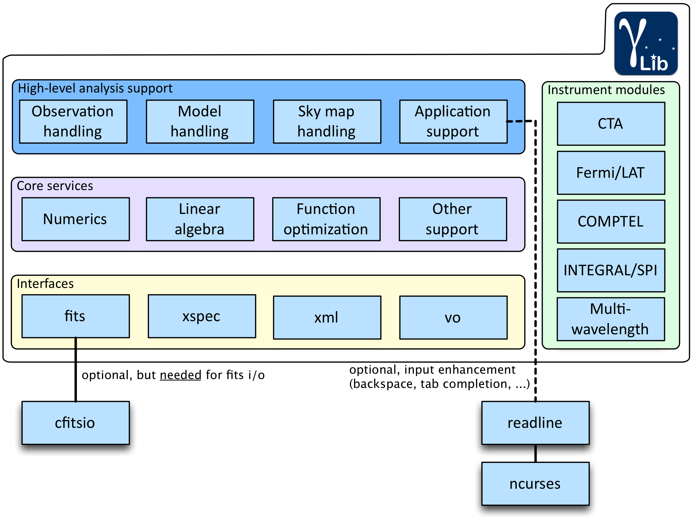The image size is (691, 523).
Task: Select the Sky map handling box
Action: point(327,121)
